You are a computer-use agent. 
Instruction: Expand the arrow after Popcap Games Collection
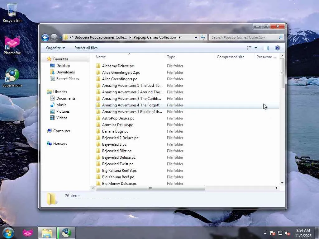[180, 37]
